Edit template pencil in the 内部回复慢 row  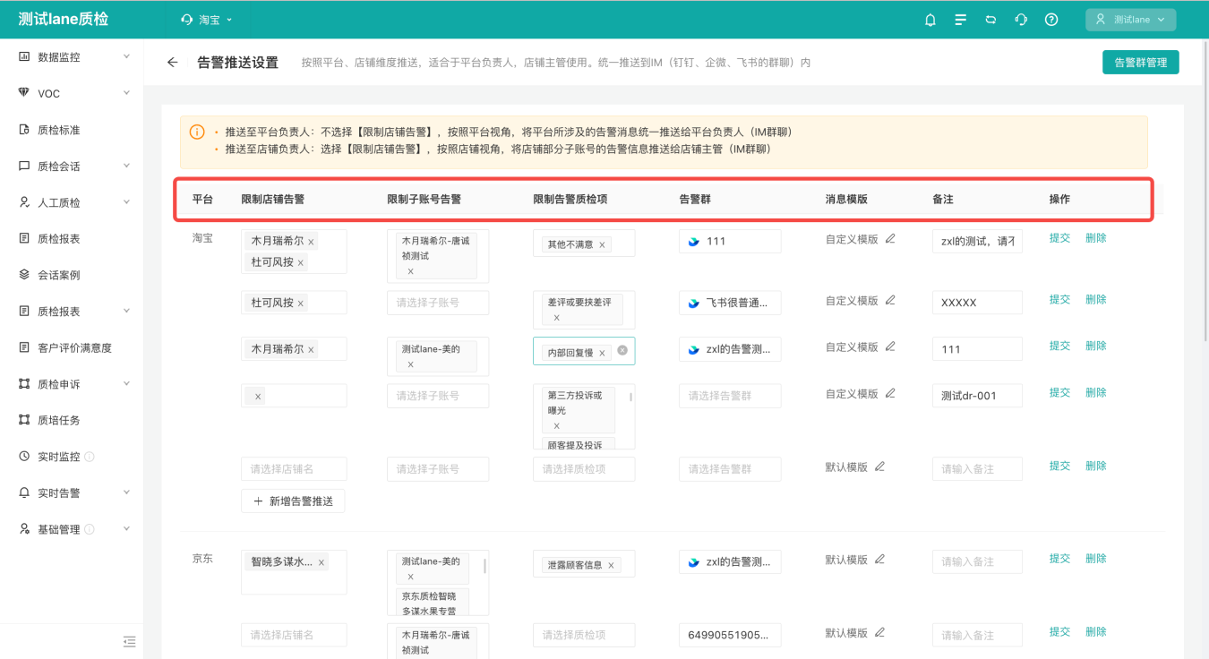[890, 347]
